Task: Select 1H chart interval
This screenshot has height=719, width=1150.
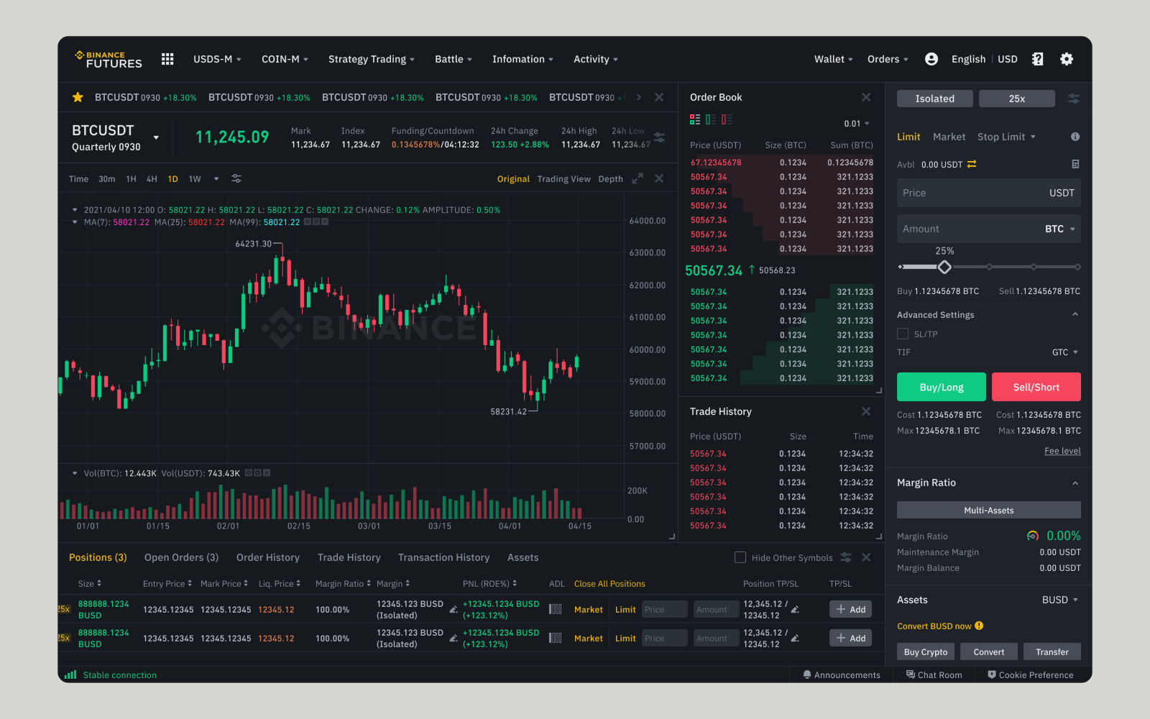Action: tap(131, 179)
